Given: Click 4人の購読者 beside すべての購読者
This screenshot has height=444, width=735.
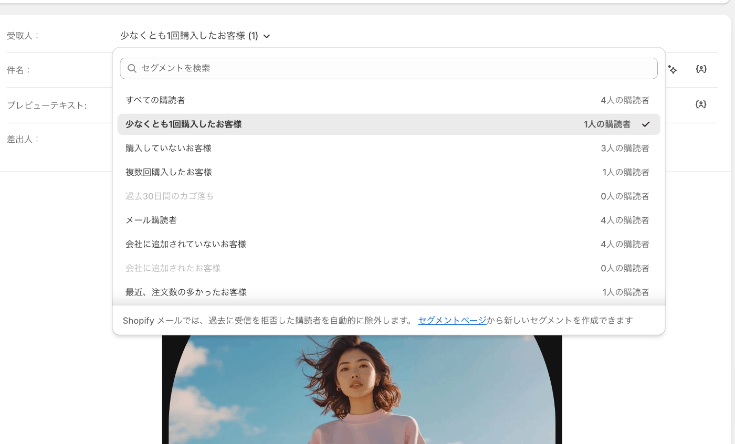Looking at the screenshot, I should click(625, 100).
